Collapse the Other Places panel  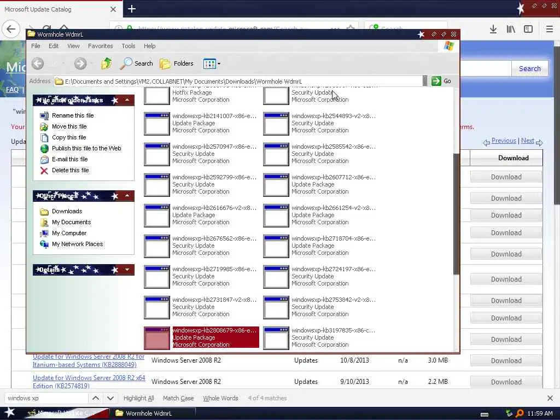(x=127, y=196)
